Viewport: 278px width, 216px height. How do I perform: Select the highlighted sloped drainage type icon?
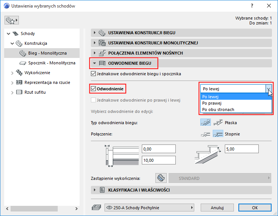pos(206,122)
